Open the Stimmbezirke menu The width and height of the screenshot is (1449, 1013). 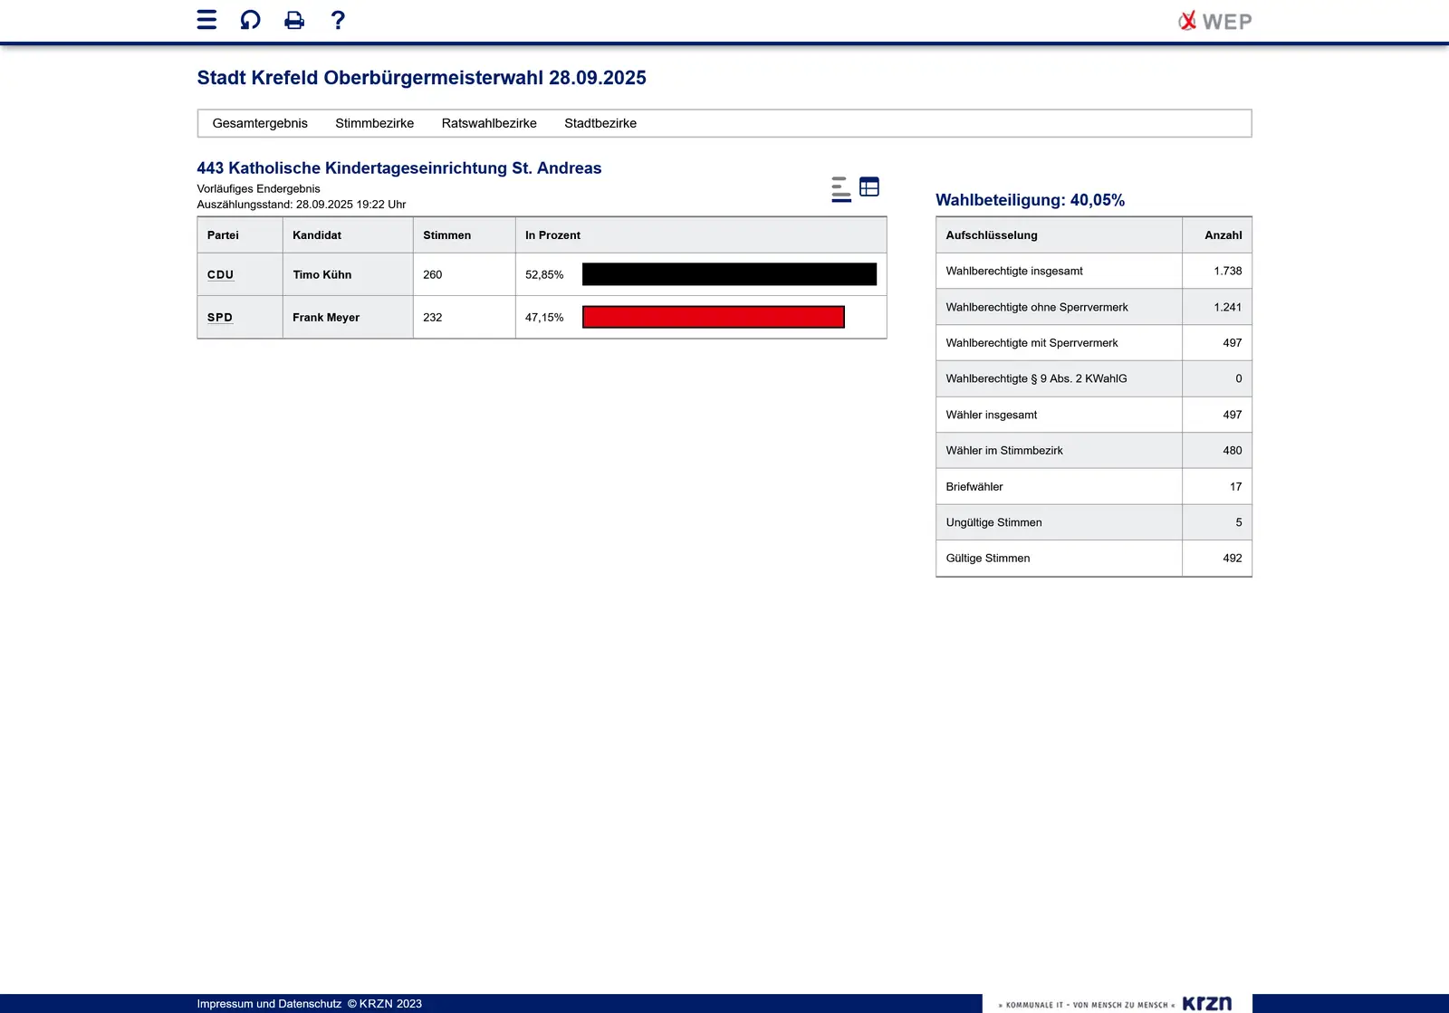(374, 123)
